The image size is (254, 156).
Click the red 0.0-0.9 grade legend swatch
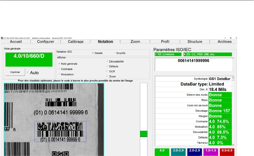click(x=227, y=152)
